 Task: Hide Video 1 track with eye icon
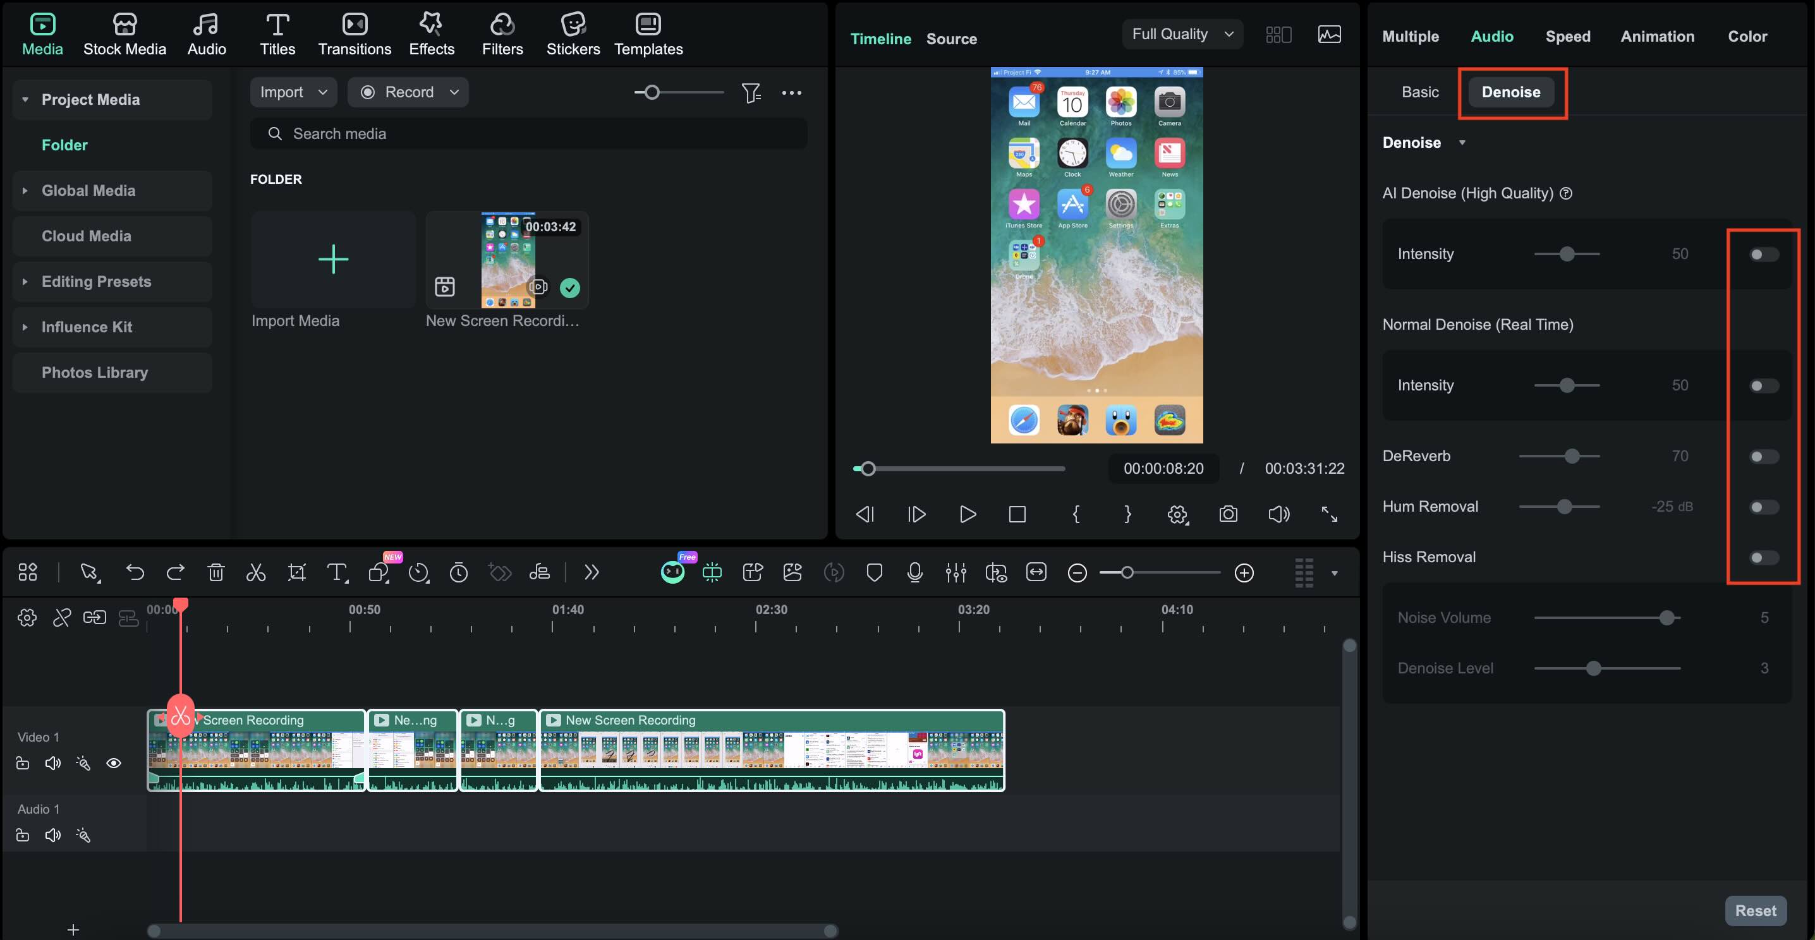coord(114,763)
